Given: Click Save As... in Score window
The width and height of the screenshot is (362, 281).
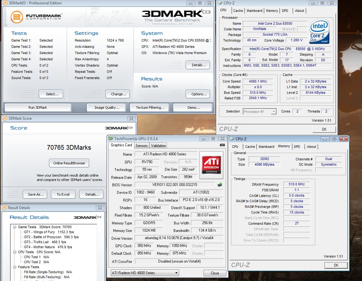Looking at the screenshot, I should click(x=35, y=194).
